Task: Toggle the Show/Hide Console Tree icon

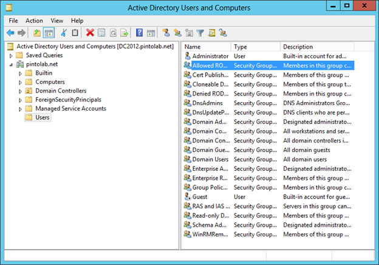Action: point(49,33)
